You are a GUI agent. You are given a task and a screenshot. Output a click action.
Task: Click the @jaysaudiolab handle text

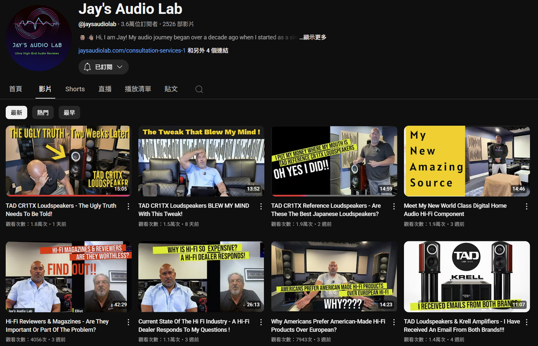[97, 24]
